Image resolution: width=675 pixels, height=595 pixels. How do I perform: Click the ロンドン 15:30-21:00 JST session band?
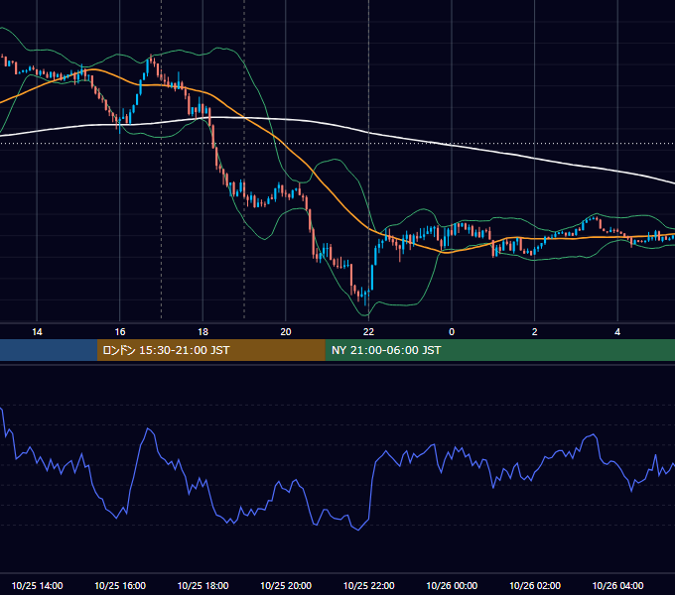[x=210, y=350]
